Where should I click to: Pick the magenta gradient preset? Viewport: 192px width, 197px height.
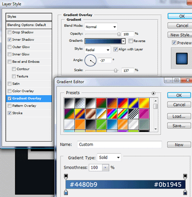tap(144, 113)
